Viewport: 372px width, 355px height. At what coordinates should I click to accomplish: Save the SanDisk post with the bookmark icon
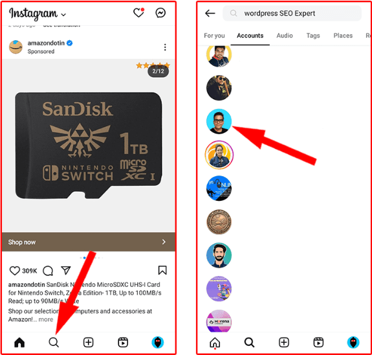click(162, 270)
